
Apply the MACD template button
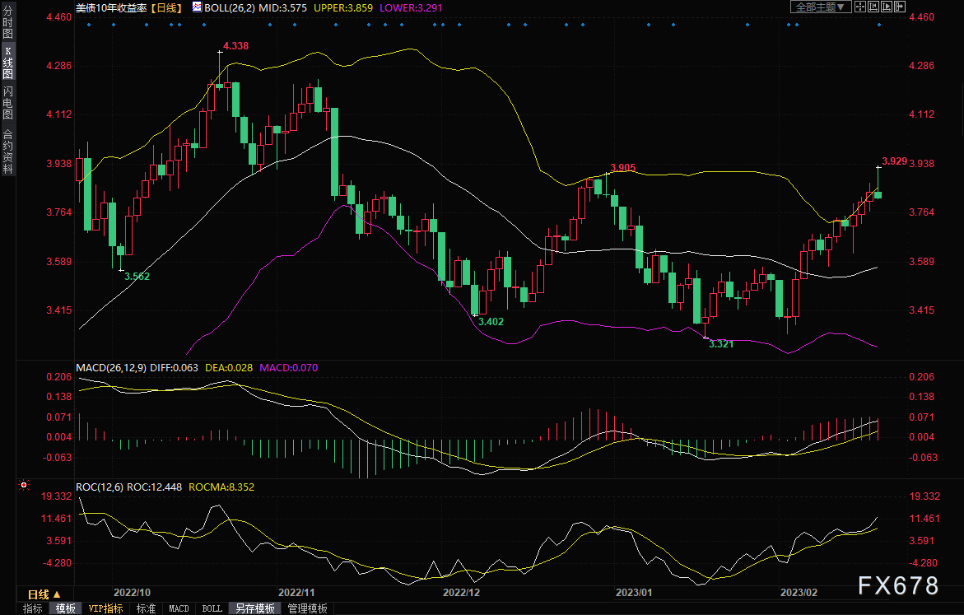click(x=179, y=608)
